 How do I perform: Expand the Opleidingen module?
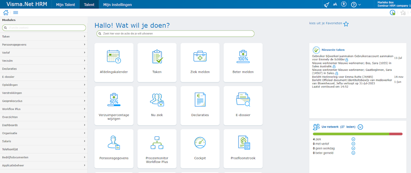tap(44, 85)
